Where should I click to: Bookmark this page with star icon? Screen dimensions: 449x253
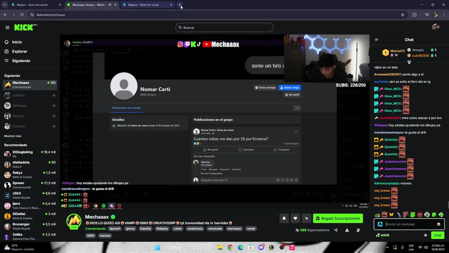[403, 15]
